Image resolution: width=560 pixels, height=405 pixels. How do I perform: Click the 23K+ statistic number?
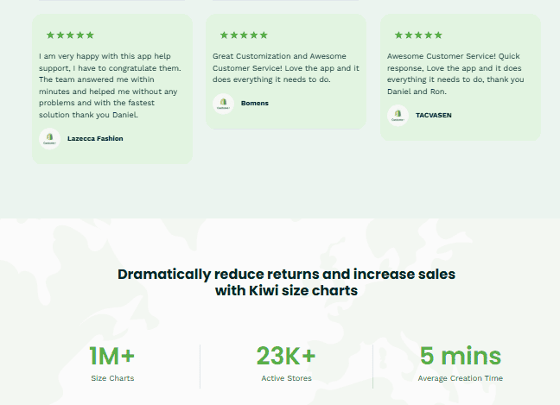pos(286,356)
